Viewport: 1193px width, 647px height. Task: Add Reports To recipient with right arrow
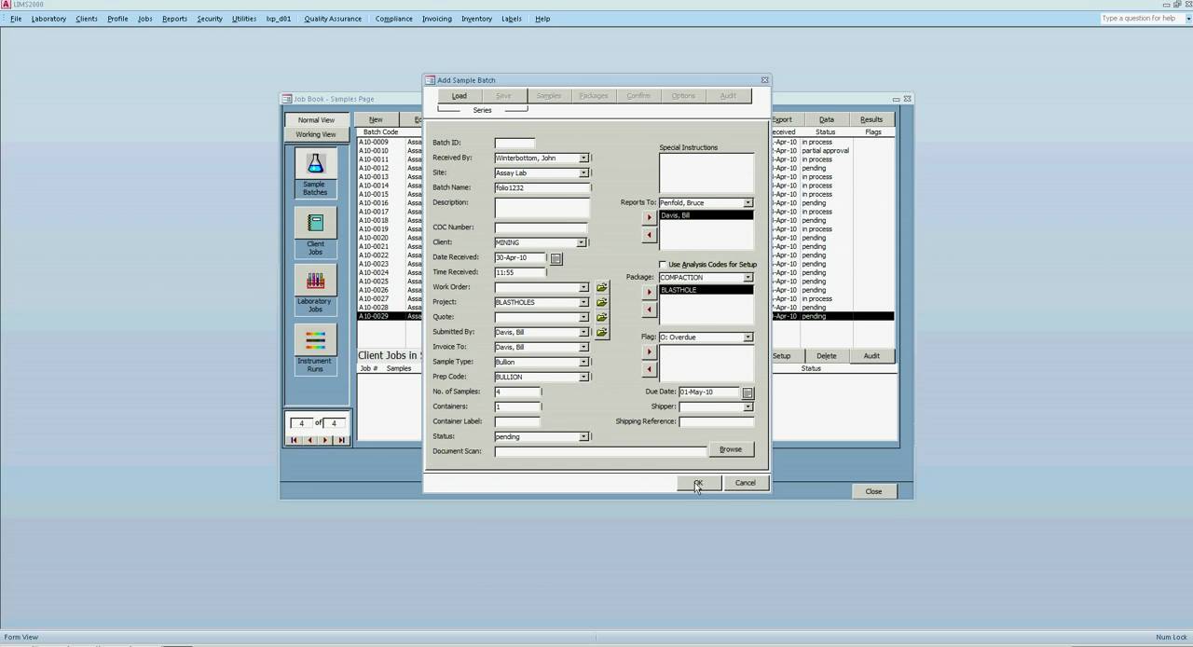[650, 217]
